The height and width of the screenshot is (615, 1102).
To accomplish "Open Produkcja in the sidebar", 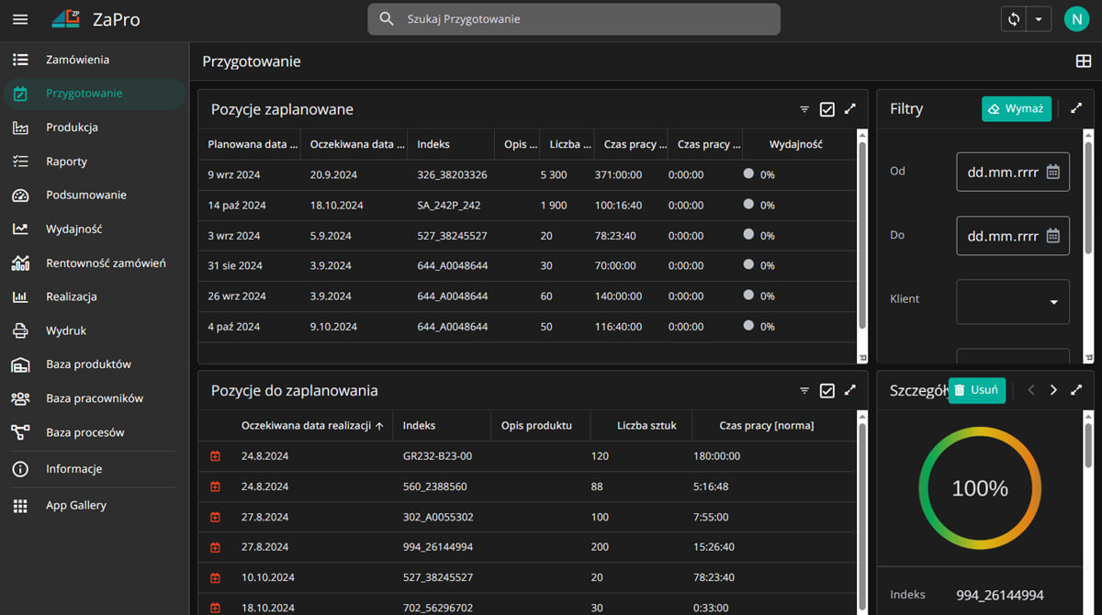I will pyautogui.click(x=72, y=128).
